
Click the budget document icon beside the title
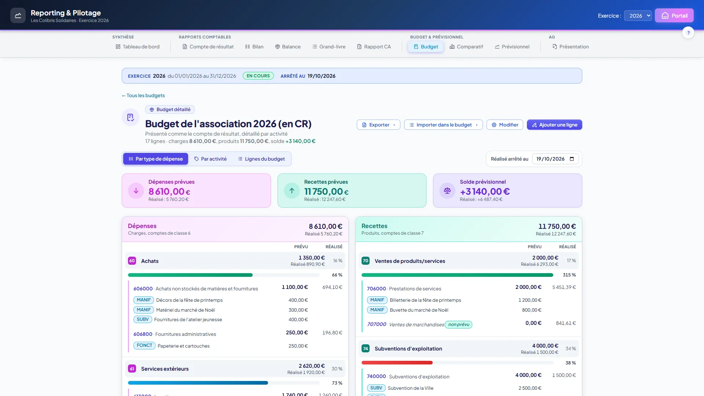click(131, 117)
